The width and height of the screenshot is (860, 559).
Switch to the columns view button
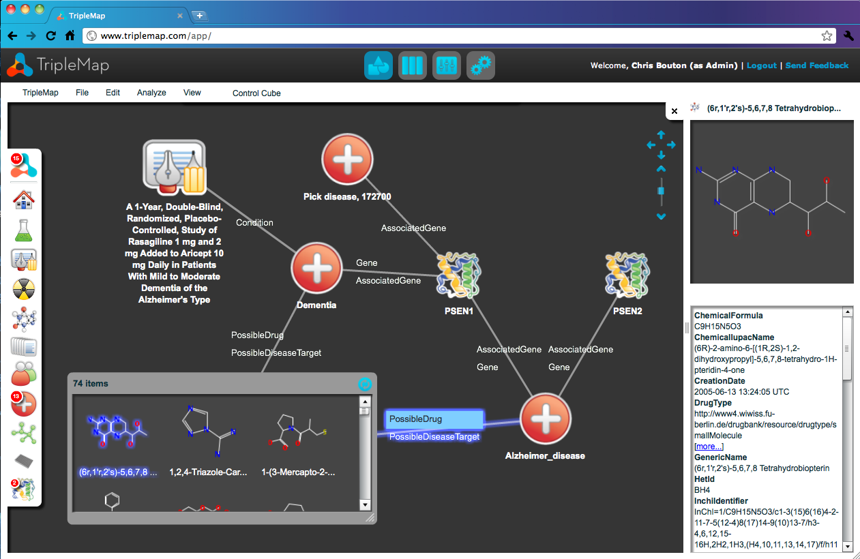click(x=413, y=65)
